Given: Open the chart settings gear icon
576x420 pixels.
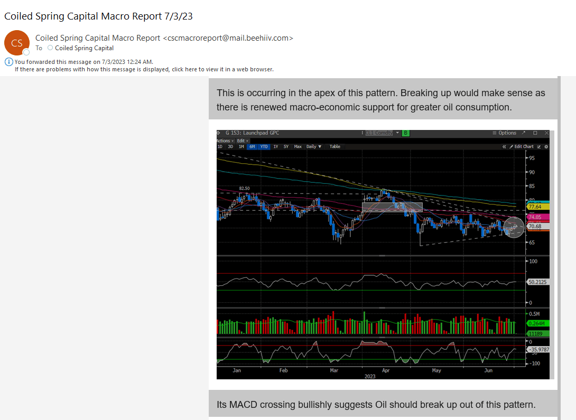Looking at the screenshot, I should pos(546,146).
